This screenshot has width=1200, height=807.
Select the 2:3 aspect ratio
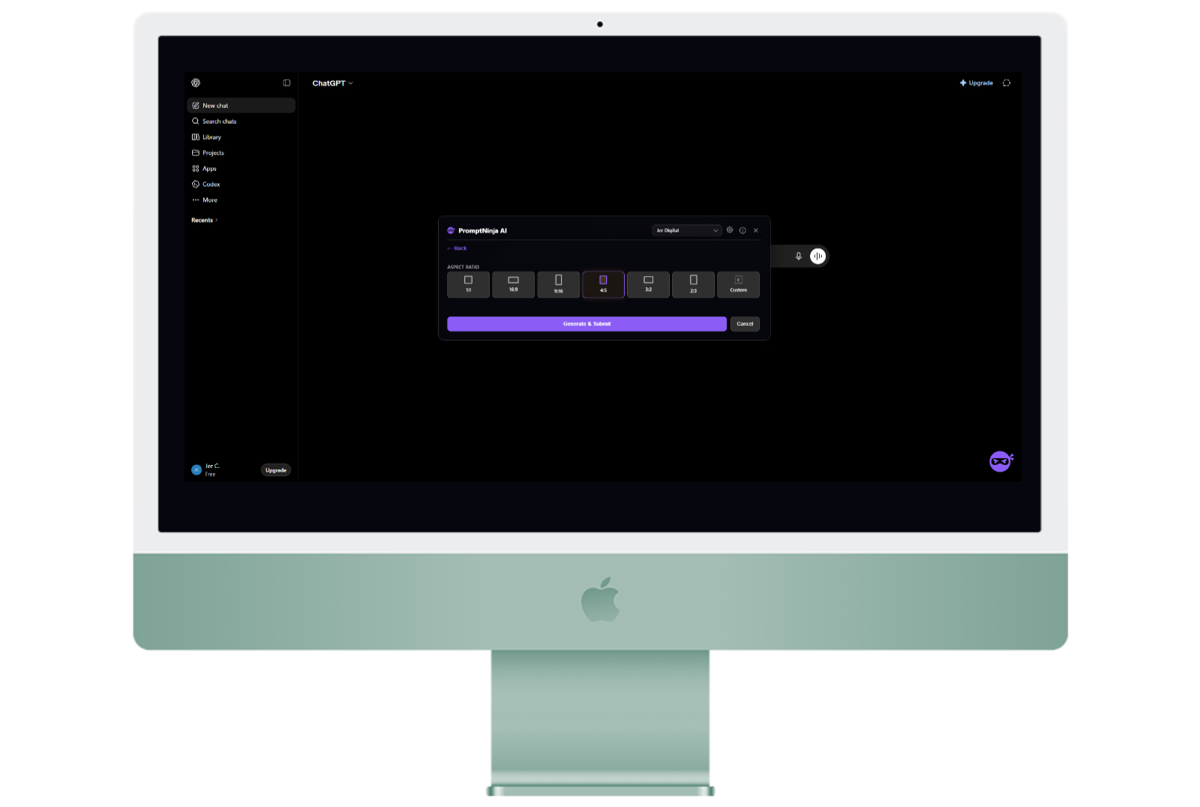(x=694, y=284)
